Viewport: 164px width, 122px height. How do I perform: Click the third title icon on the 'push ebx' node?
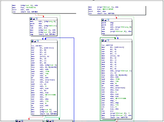36,19
